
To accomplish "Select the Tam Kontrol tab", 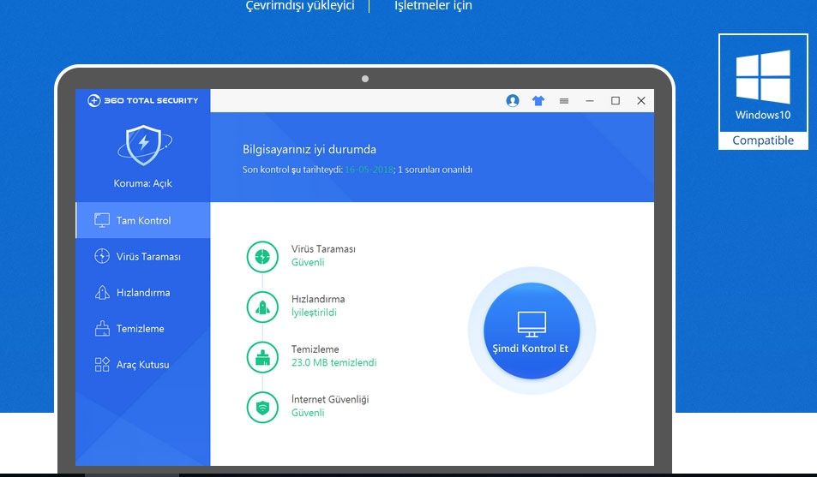I will 143,220.
